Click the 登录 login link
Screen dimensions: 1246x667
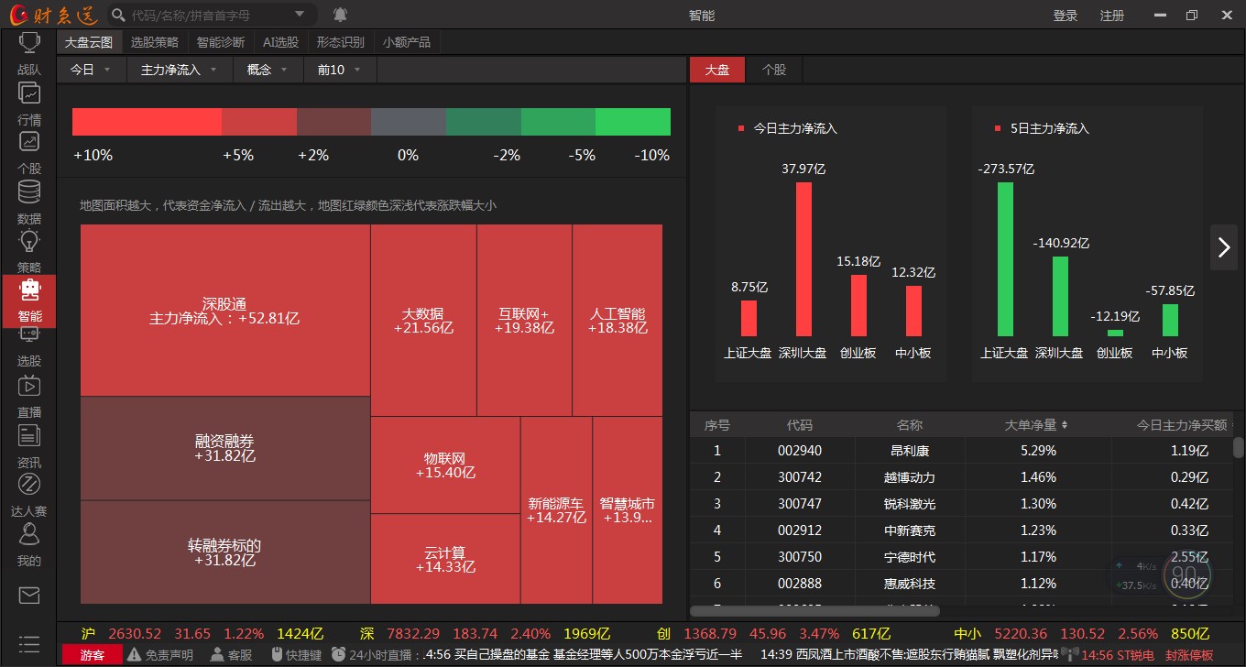pyautogui.click(x=1066, y=16)
